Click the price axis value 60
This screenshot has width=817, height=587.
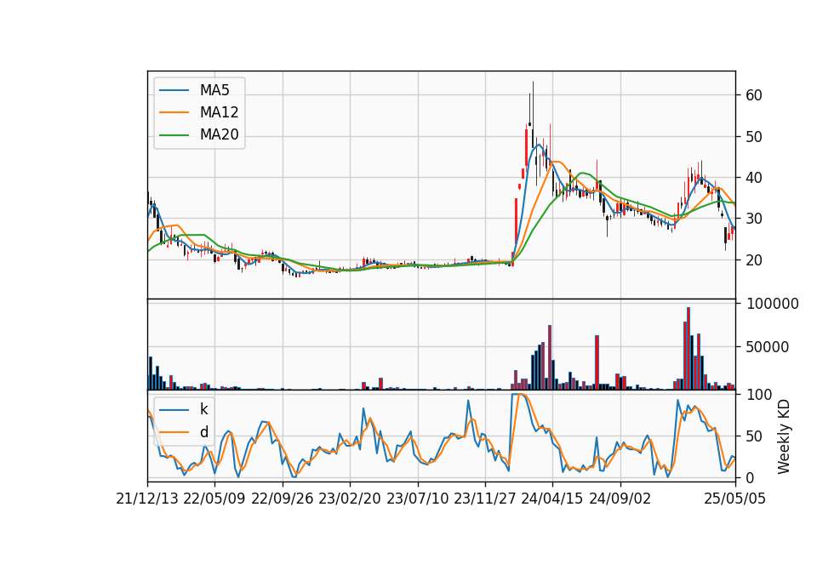click(754, 95)
